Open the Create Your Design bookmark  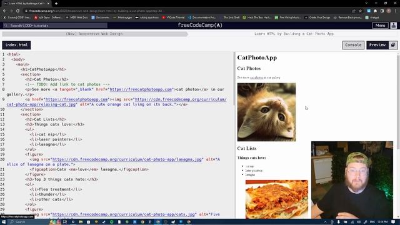pos(317,17)
